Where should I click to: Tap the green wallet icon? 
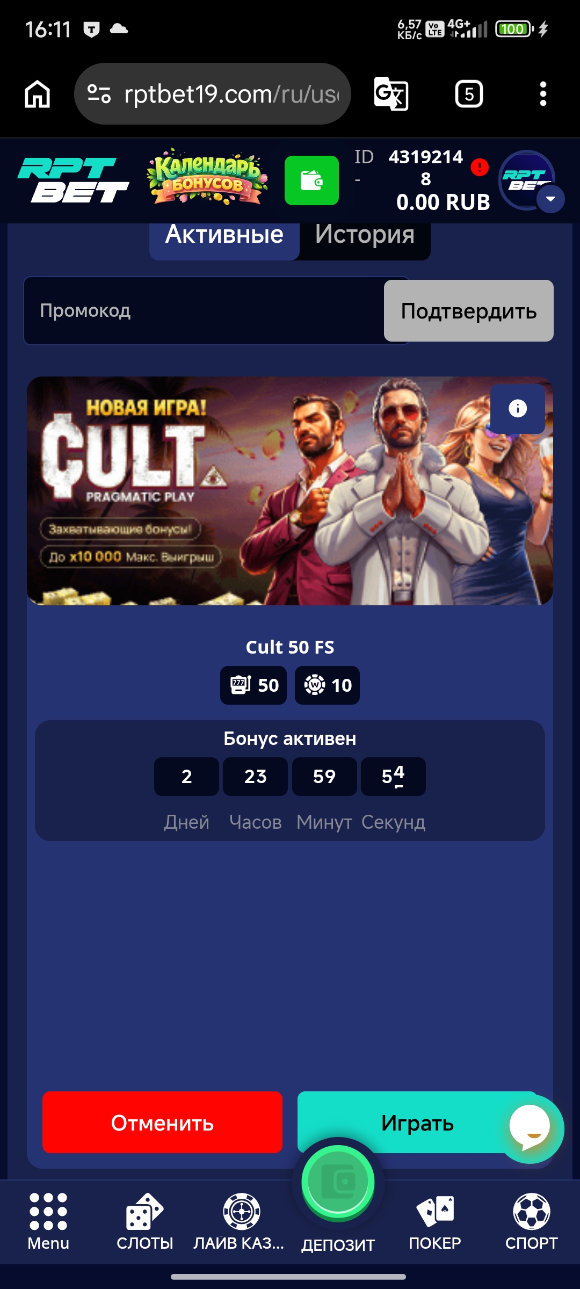click(311, 180)
